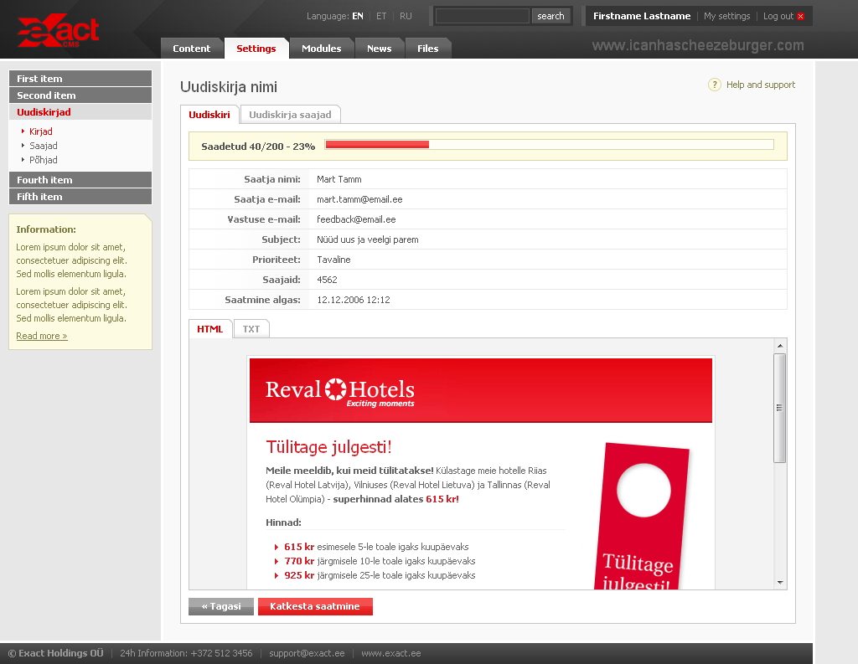The width and height of the screenshot is (858, 664).
Task: Select the Uudiskiri tab
Action: [x=209, y=115]
